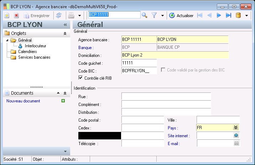Click the printer icon

point(71,16)
